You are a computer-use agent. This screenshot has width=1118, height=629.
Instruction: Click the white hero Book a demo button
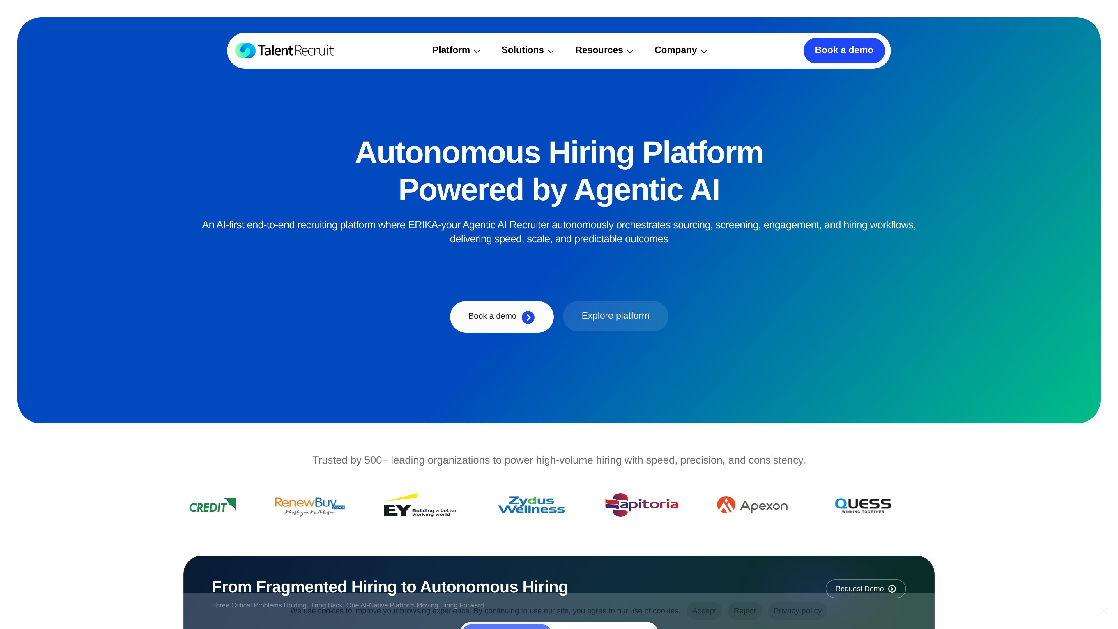coord(502,317)
